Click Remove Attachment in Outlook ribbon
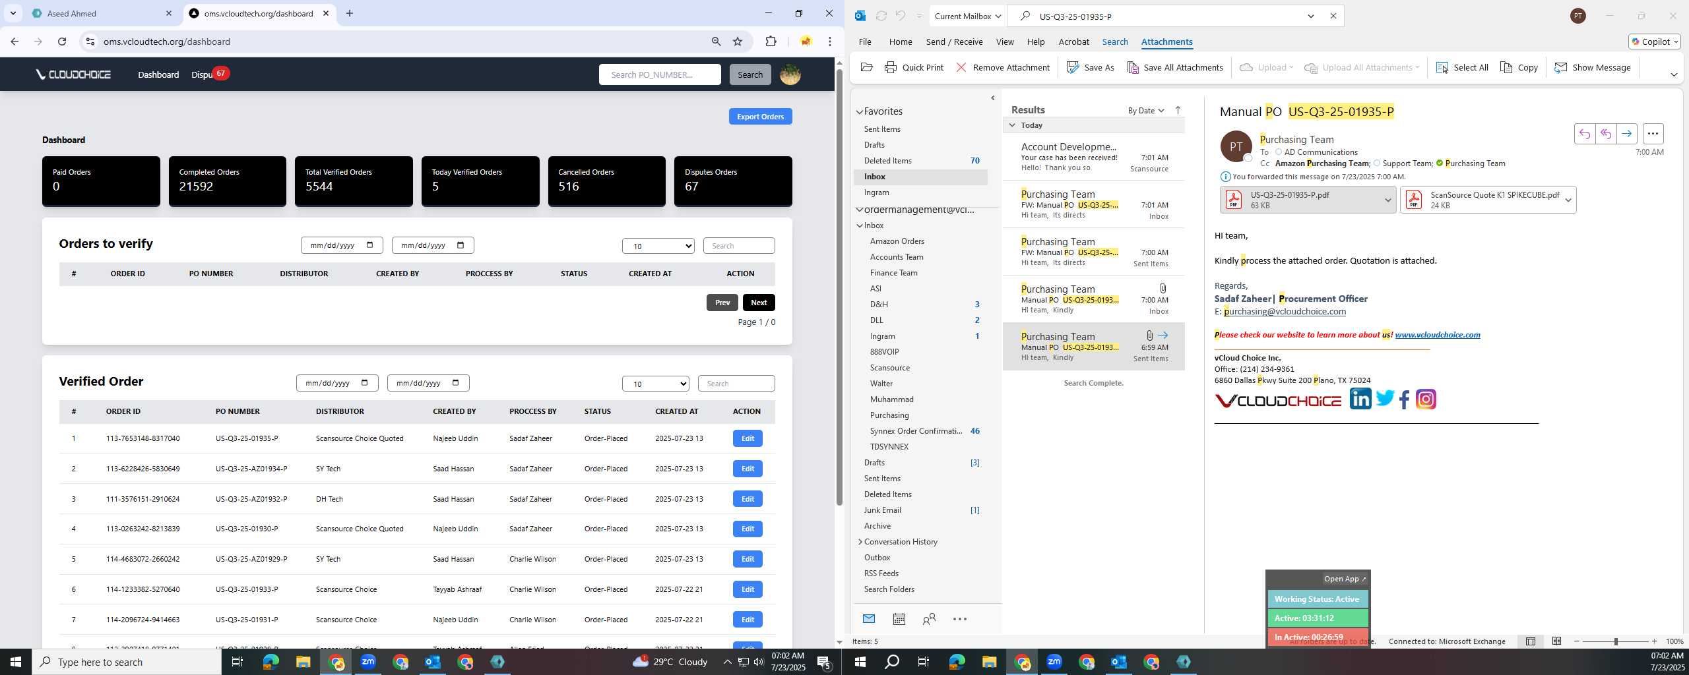 1002,67
